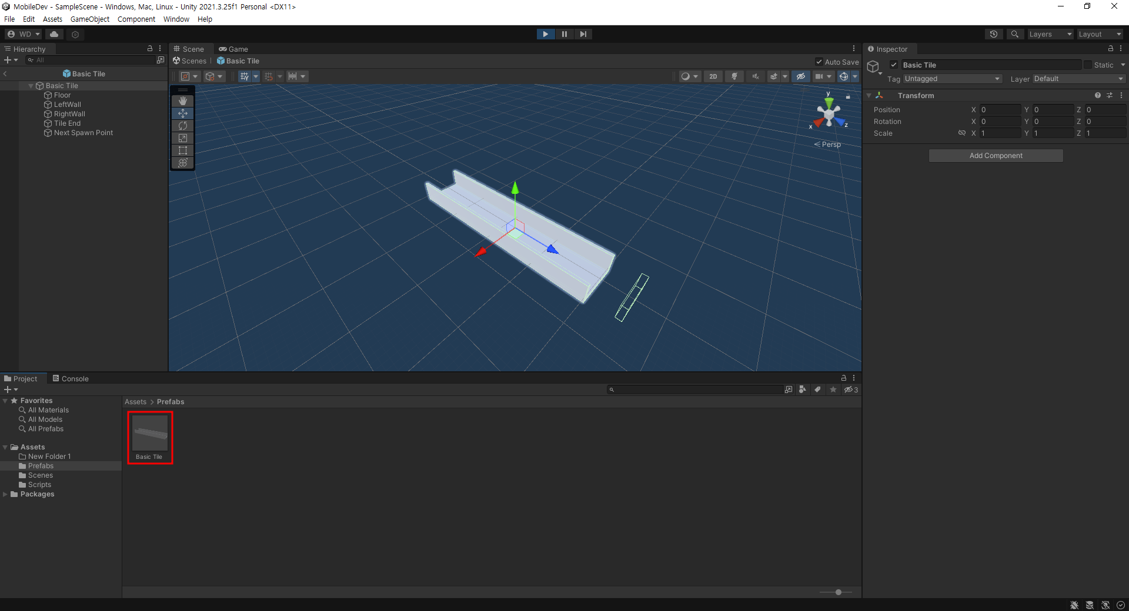Open the GameObject menu
The image size is (1129, 611).
pos(90,19)
